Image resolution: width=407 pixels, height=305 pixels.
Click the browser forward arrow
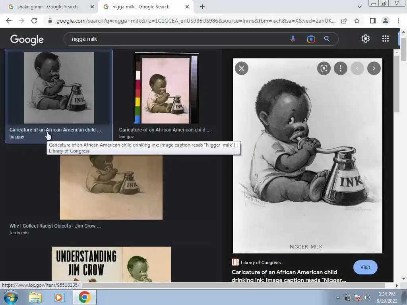[x=21, y=21]
